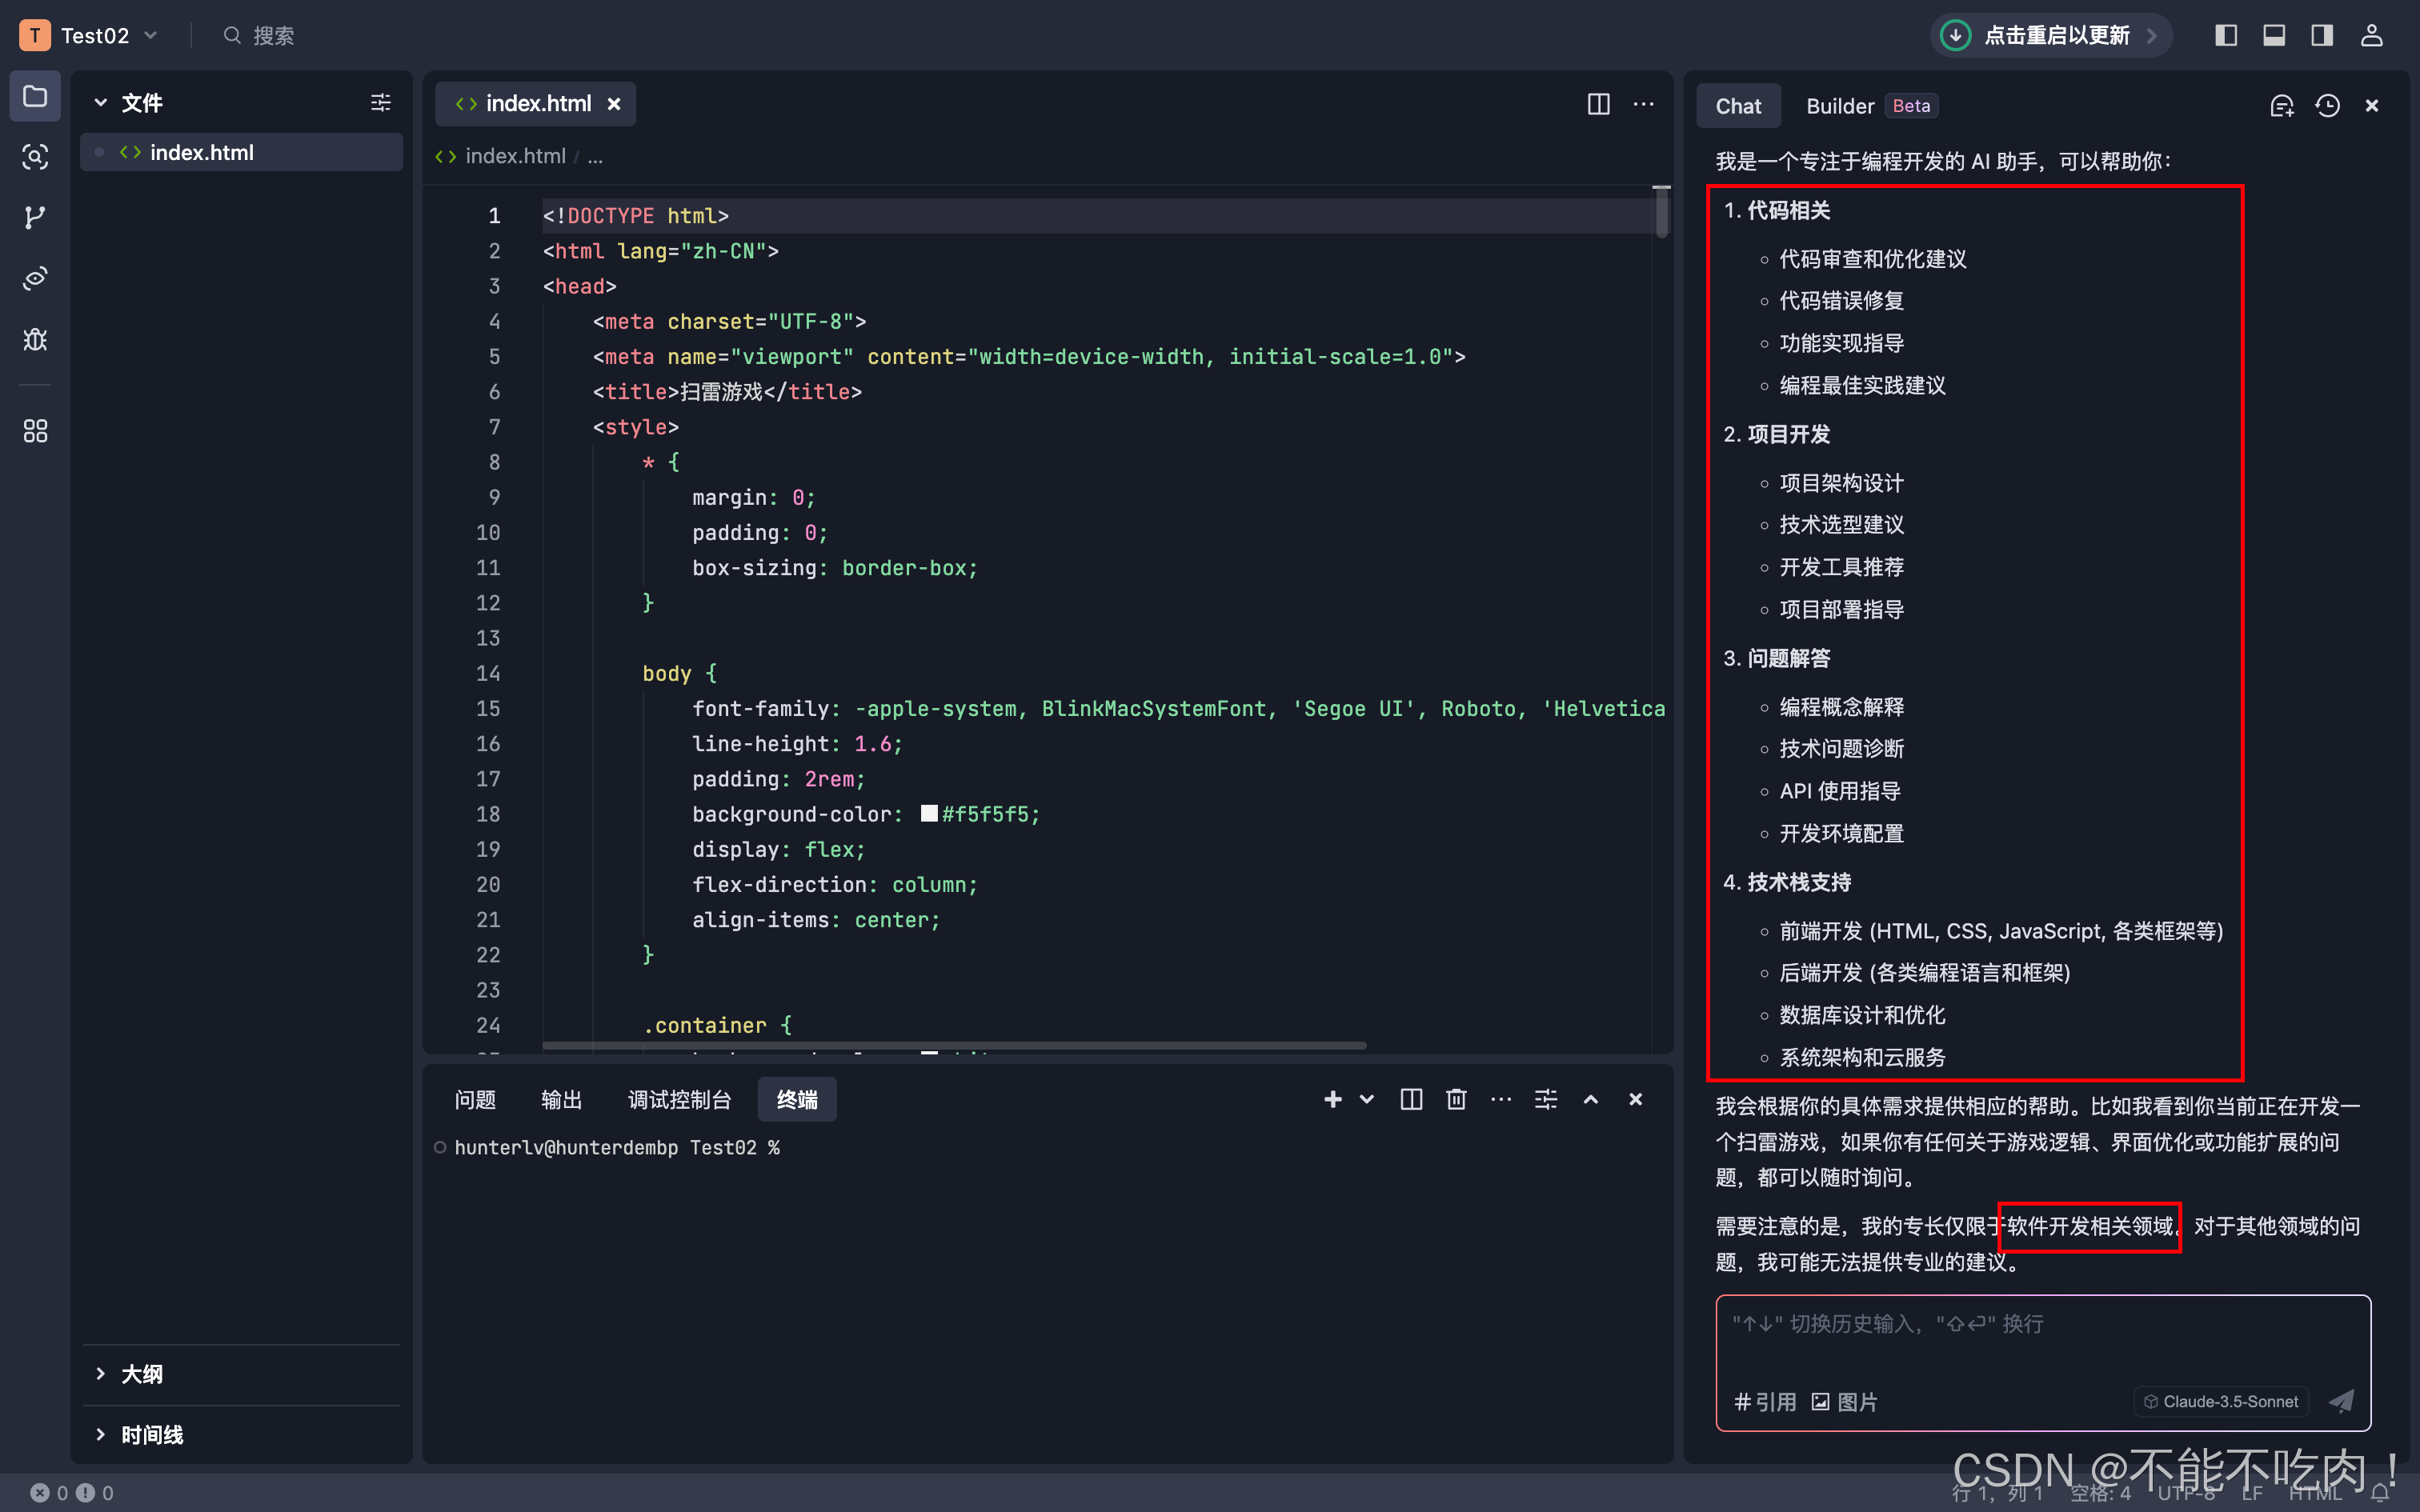Toggle the right sidebar layout button

click(x=2322, y=36)
